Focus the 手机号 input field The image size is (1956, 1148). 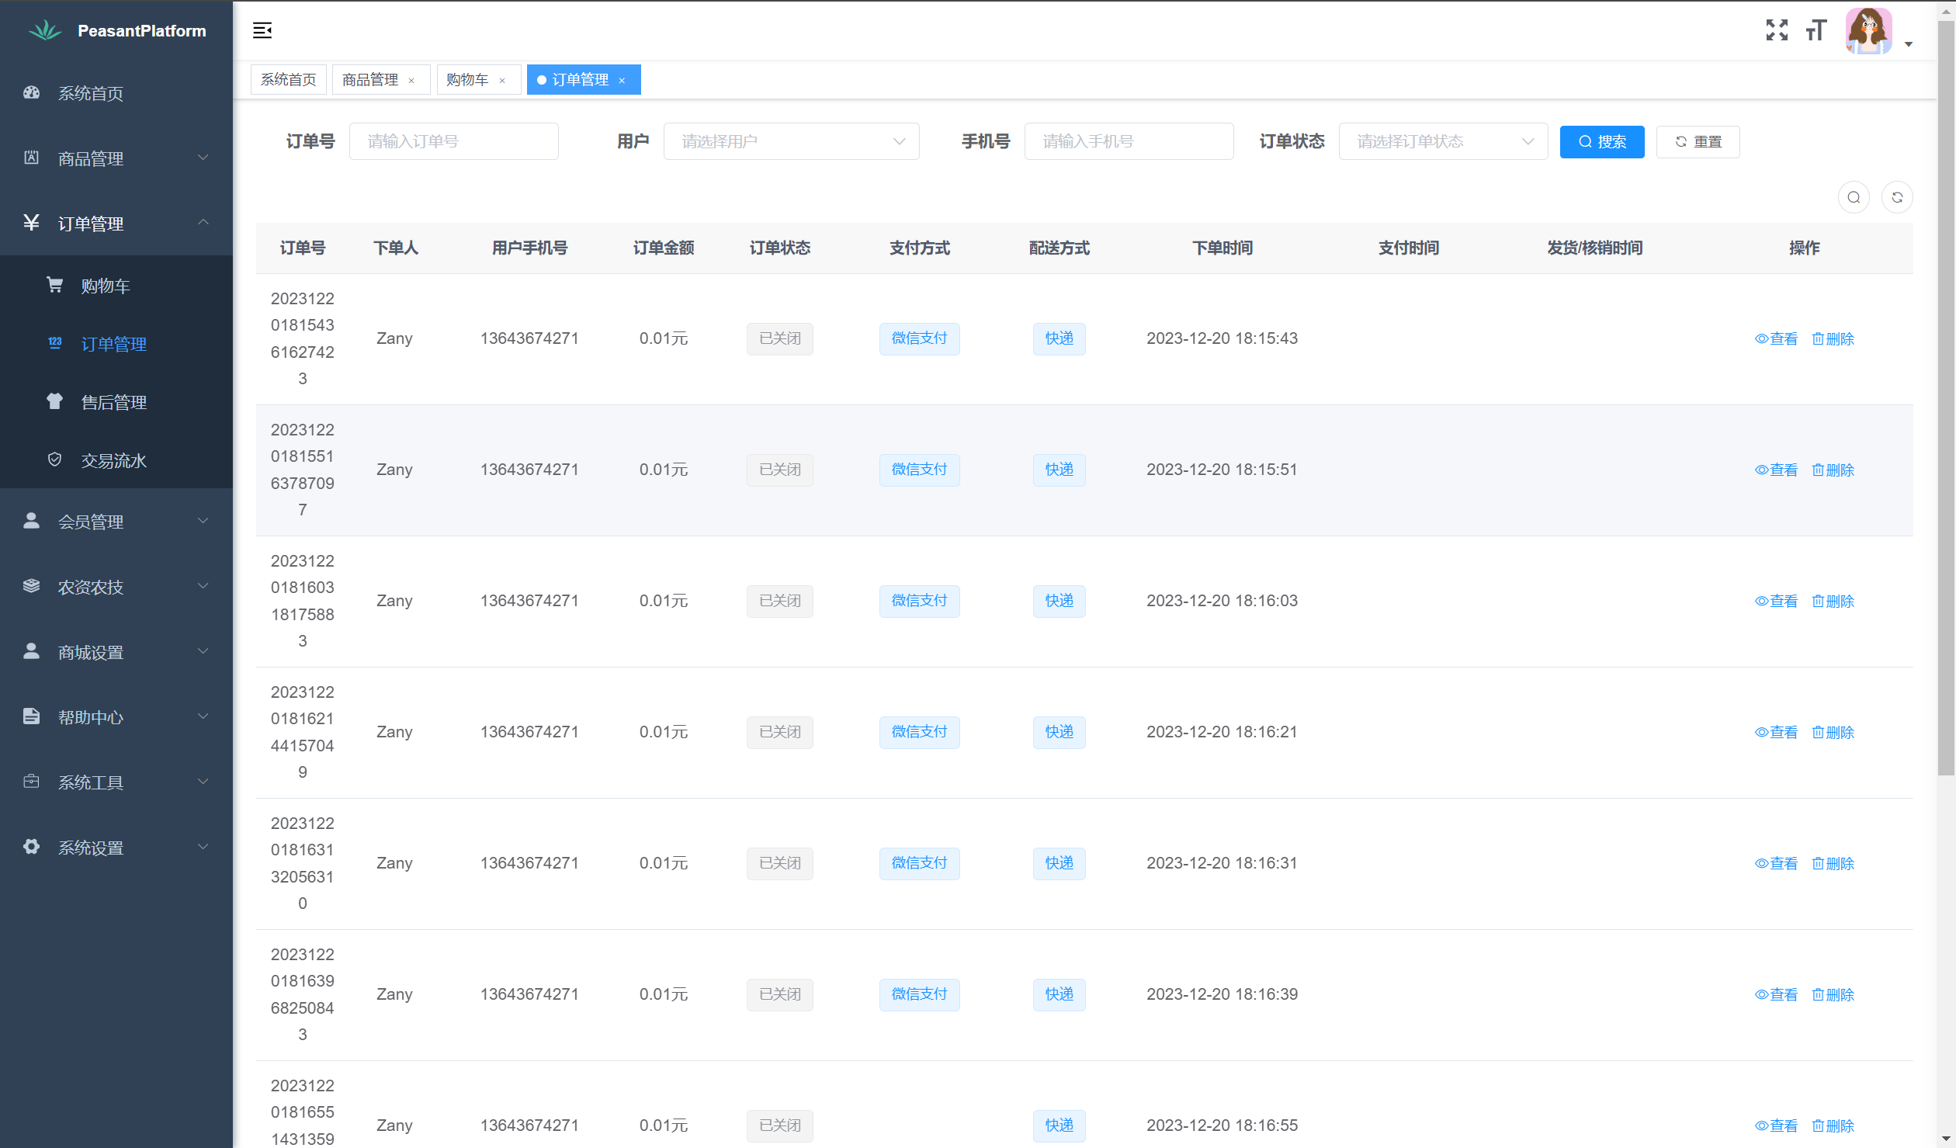1129,141
